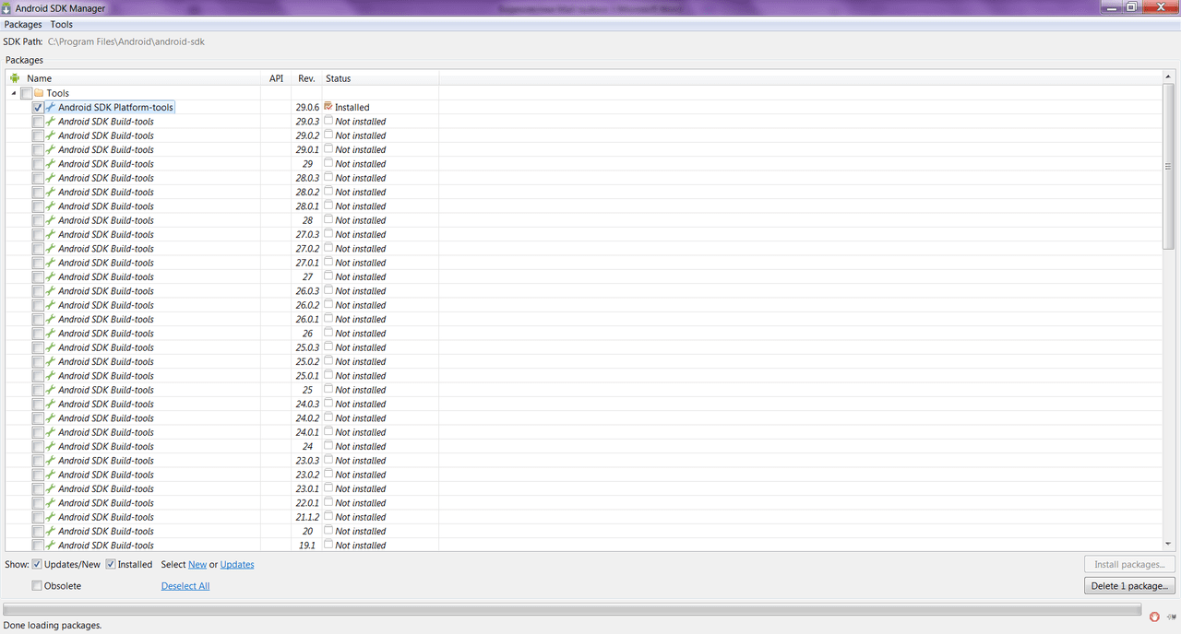This screenshot has width=1181, height=634.
Task: Sort by the Rev. column header
Action: pyautogui.click(x=306, y=78)
